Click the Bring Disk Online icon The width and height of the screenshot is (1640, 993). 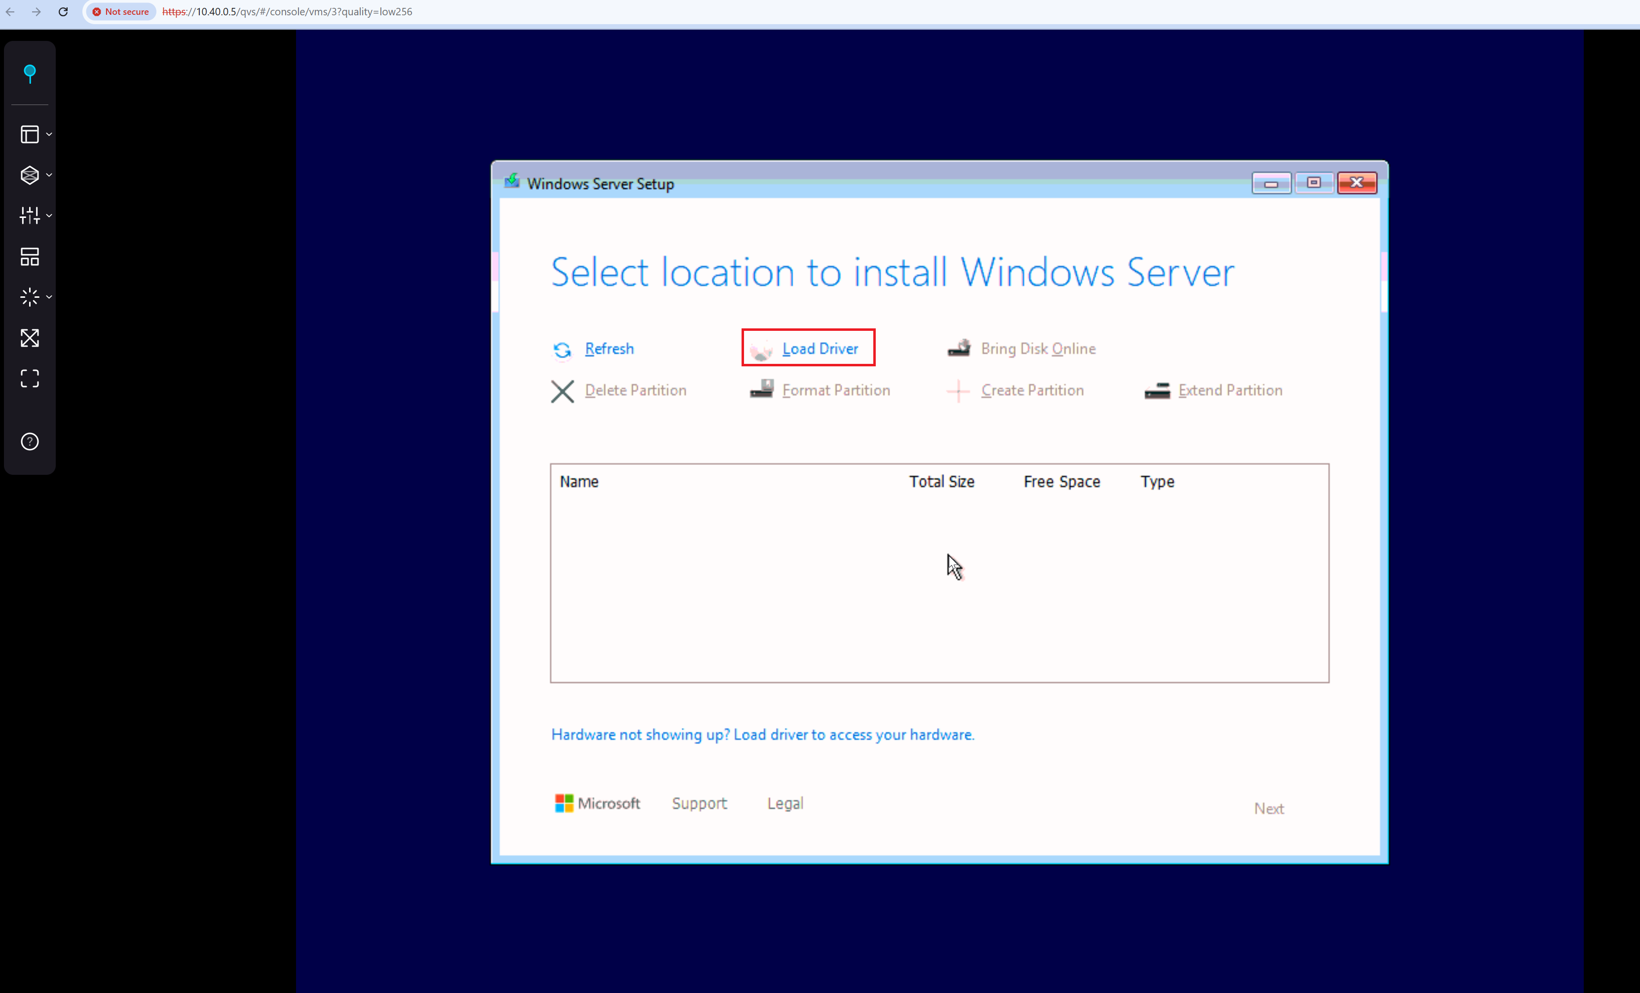tap(959, 348)
